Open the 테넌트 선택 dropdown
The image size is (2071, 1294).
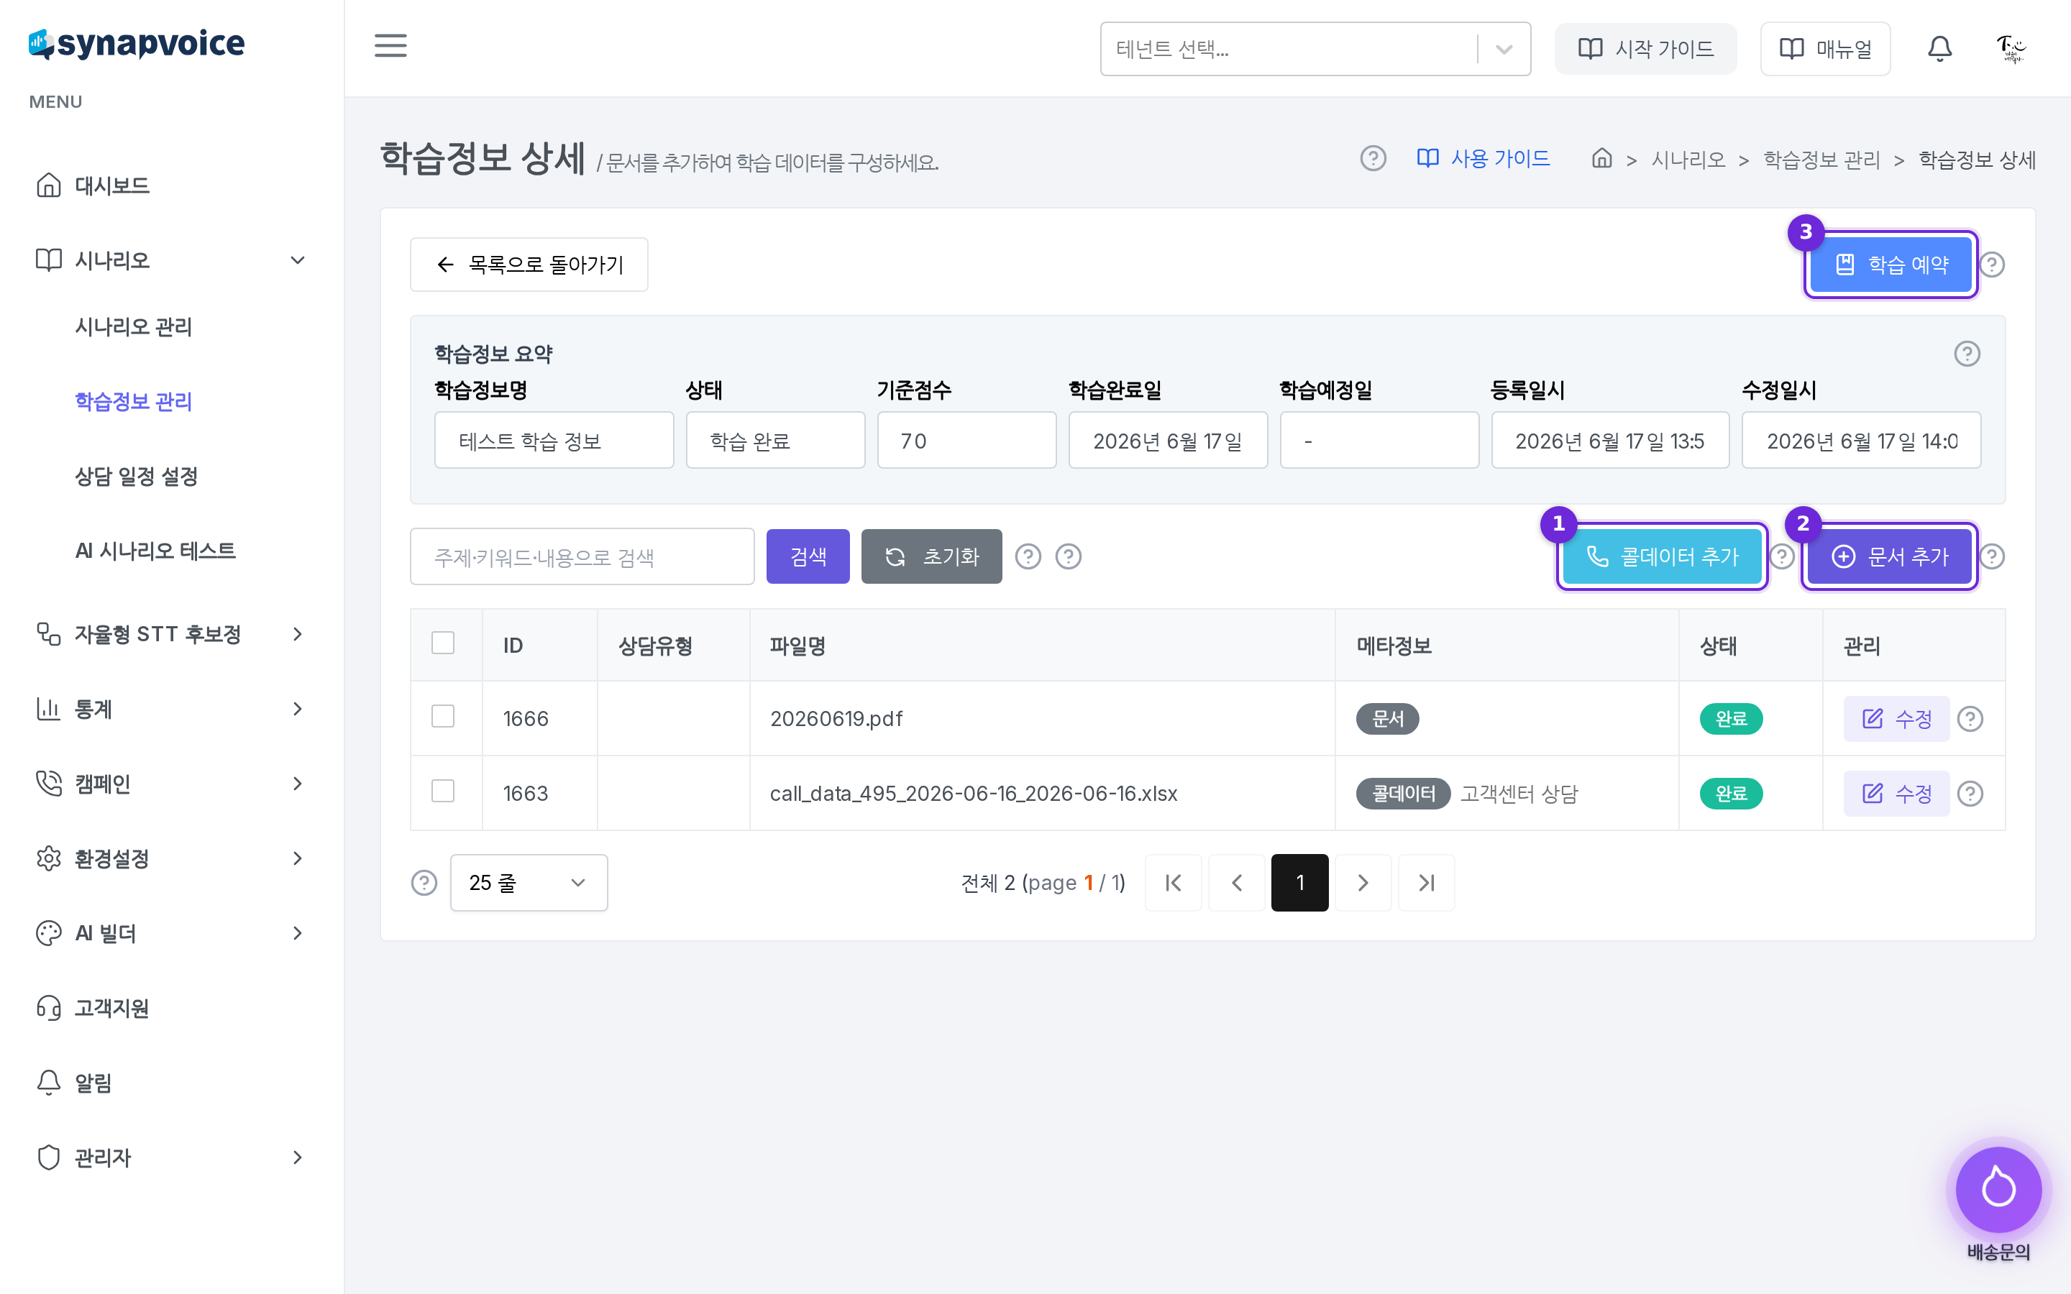click(x=1315, y=49)
